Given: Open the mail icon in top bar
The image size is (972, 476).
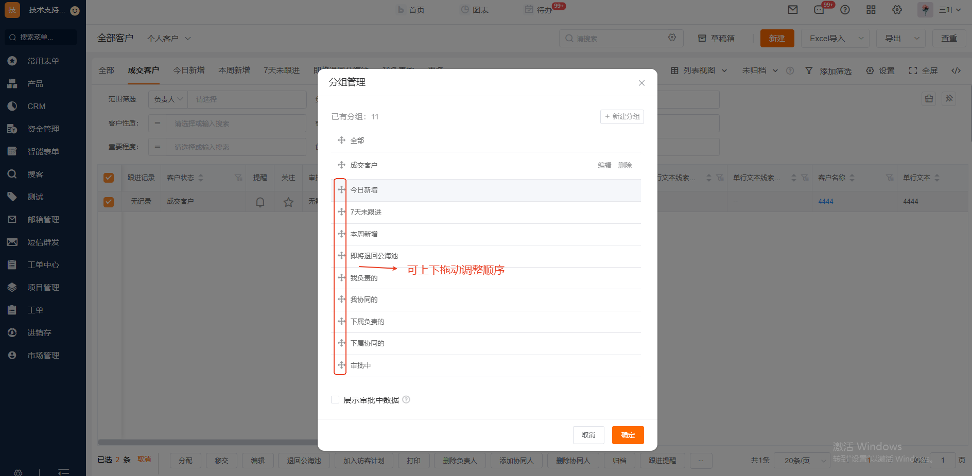Looking at the screenshot, I should (x=793, y=10).
